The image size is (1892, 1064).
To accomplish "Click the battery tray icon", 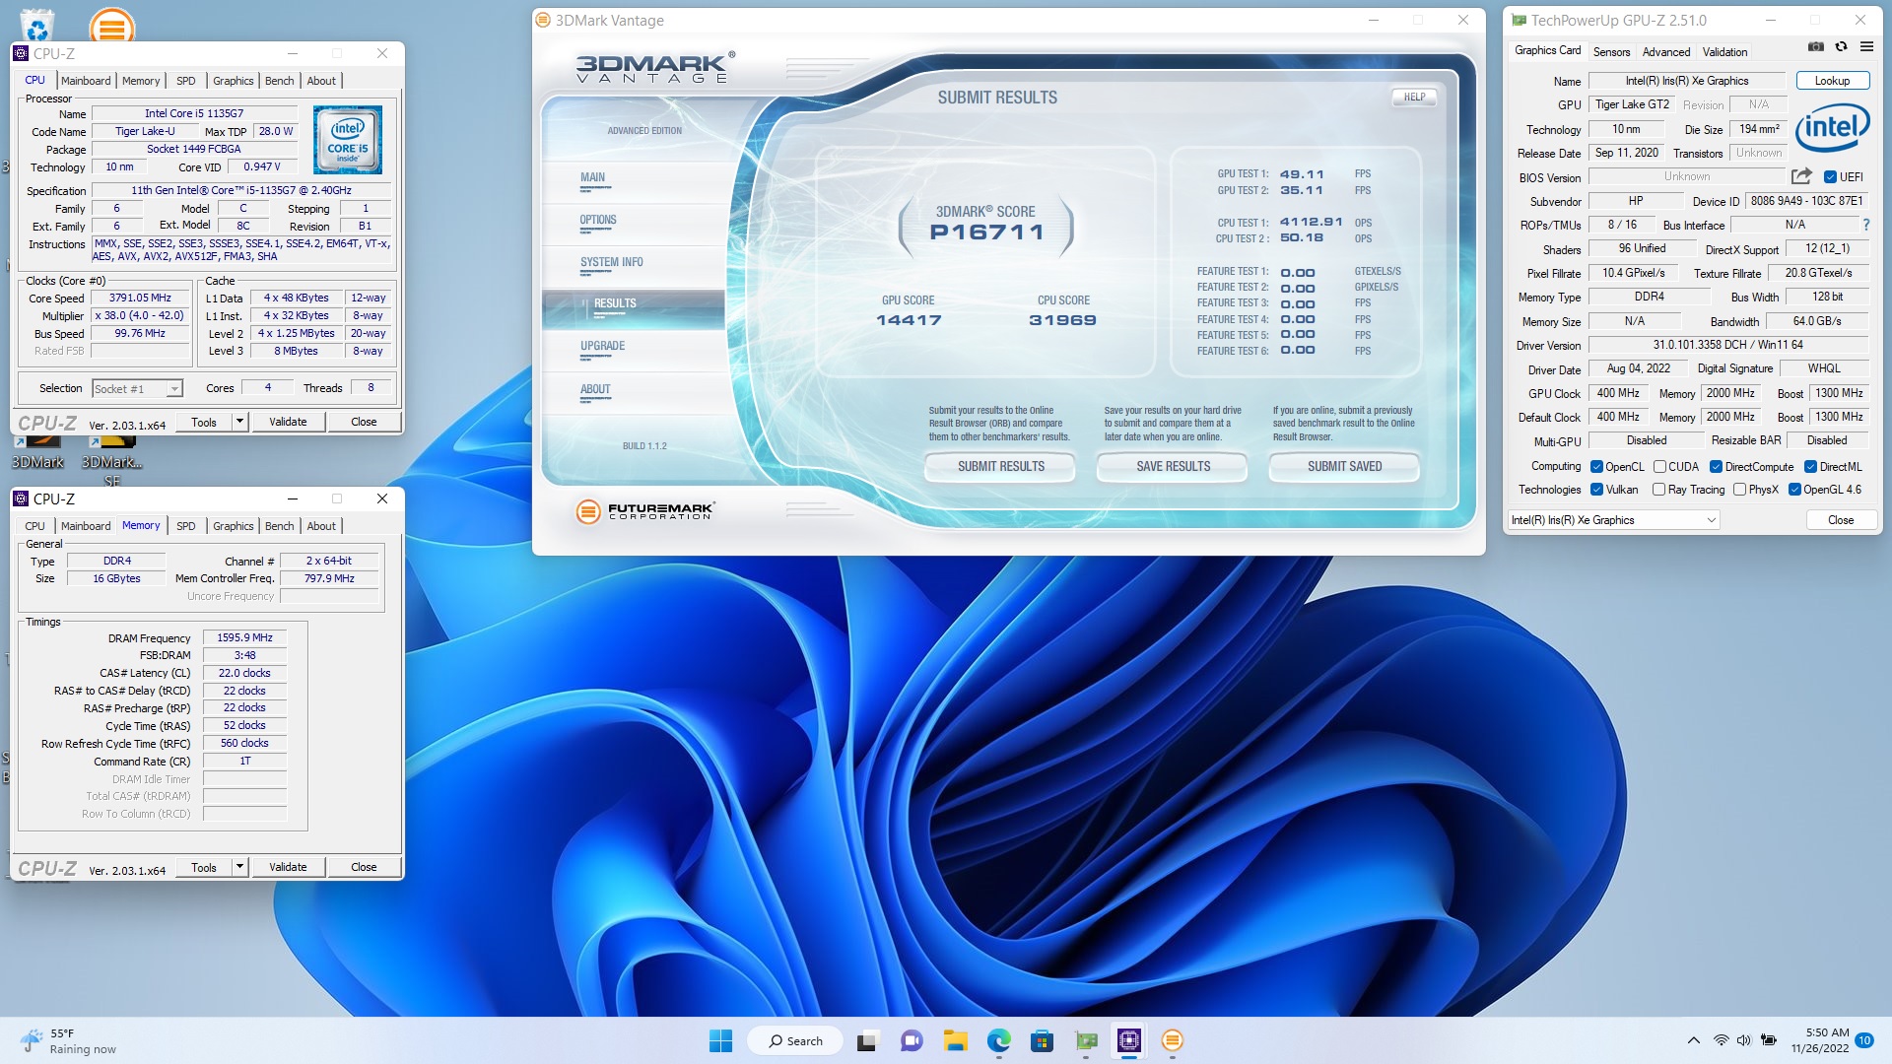I will tap(1769, 1040).
